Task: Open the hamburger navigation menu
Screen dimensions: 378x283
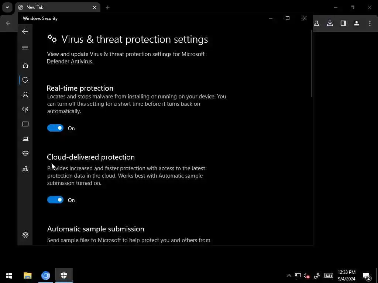Action: 25,48
